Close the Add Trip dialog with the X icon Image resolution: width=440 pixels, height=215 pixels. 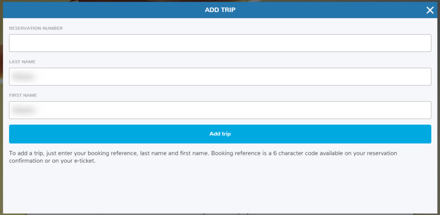pyautogui.click(x=430, y=10)
